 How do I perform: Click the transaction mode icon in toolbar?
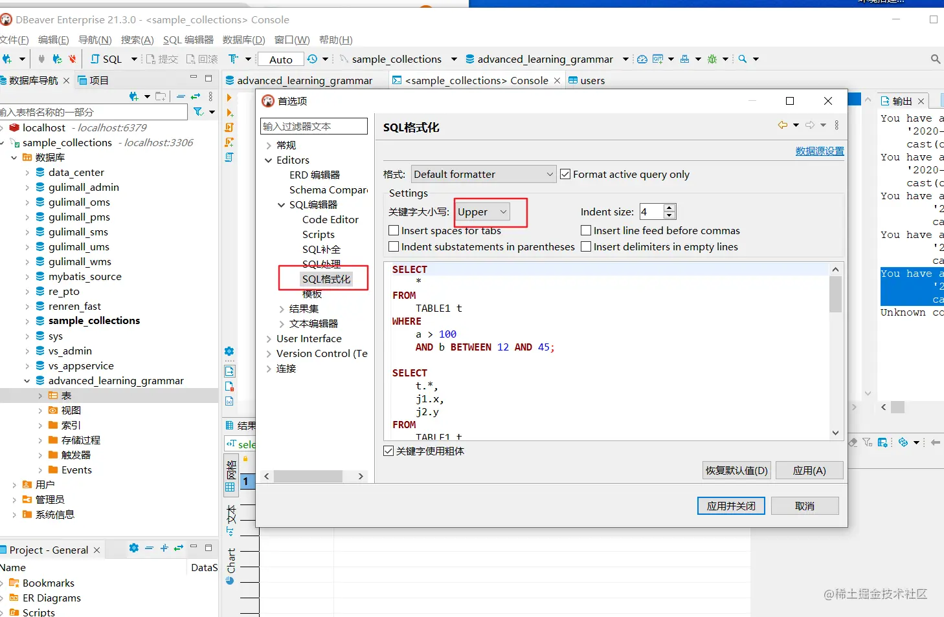click(234, 59)
